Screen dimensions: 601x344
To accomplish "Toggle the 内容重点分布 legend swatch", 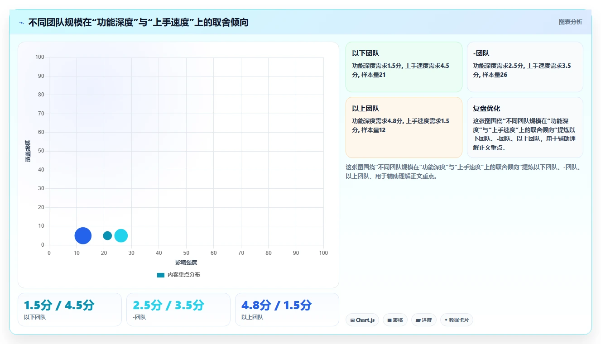I will pyautogui.click(x=161, y=275).
